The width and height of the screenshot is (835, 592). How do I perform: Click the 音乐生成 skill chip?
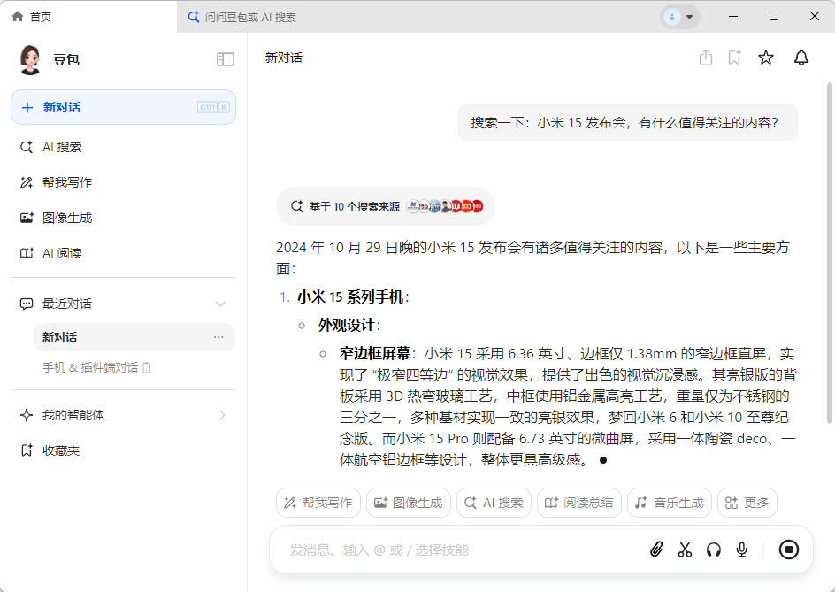click(670, 503)
